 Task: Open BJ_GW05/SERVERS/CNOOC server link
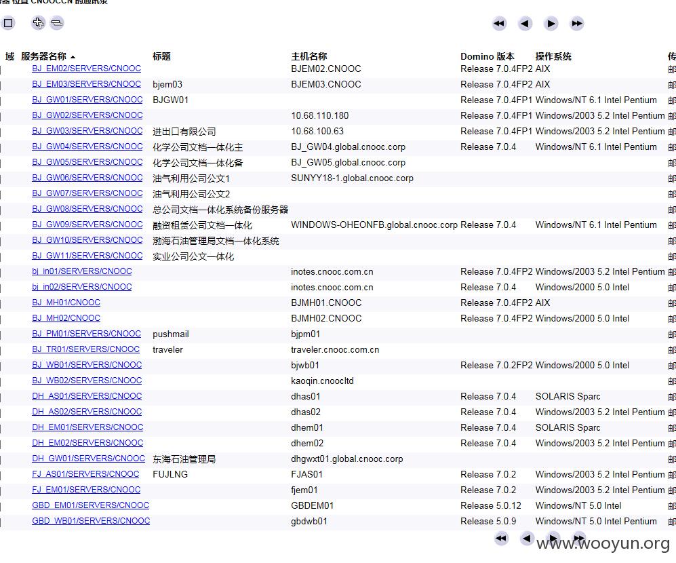coord(87,162)
